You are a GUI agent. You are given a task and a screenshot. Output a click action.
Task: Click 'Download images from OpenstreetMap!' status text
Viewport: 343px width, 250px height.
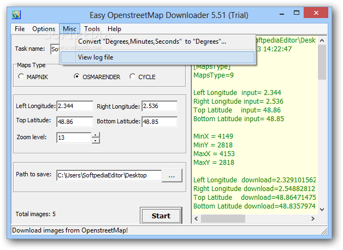[70, 230]
